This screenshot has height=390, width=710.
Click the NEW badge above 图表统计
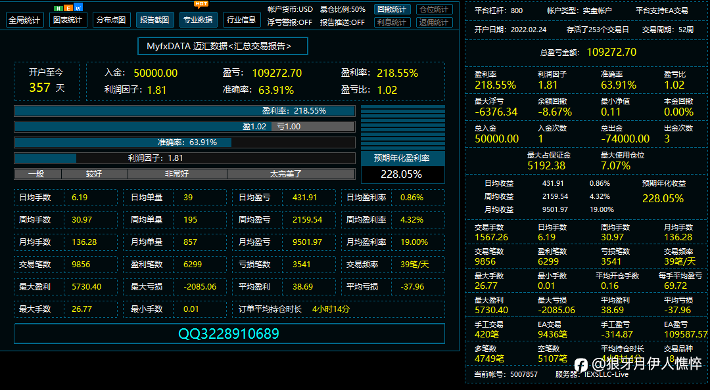(x=68, y=8)
